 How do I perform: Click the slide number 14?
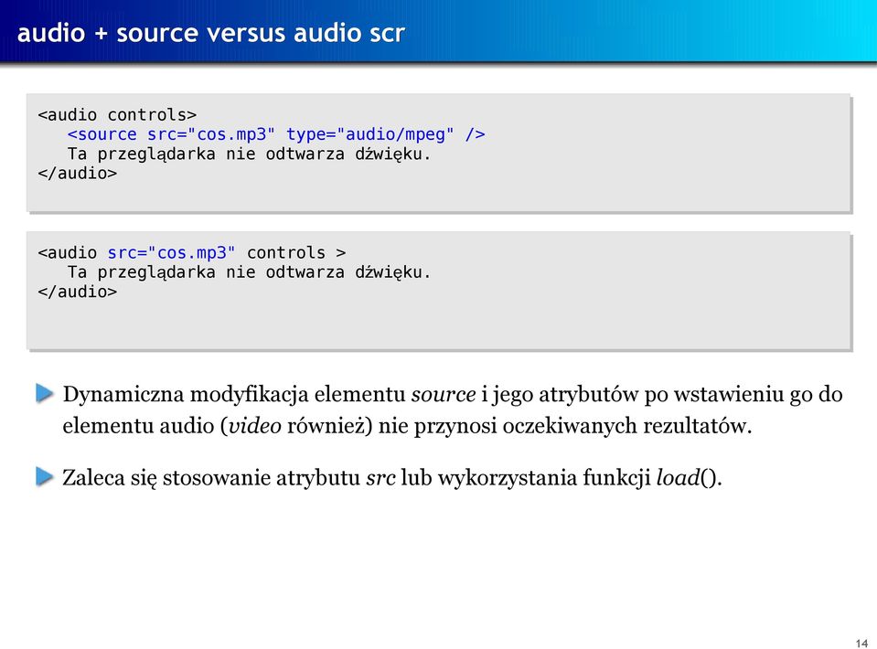[x=861, y=643]
